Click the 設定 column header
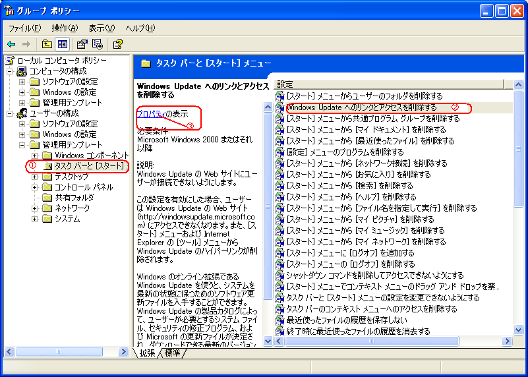 click(389, 84)
